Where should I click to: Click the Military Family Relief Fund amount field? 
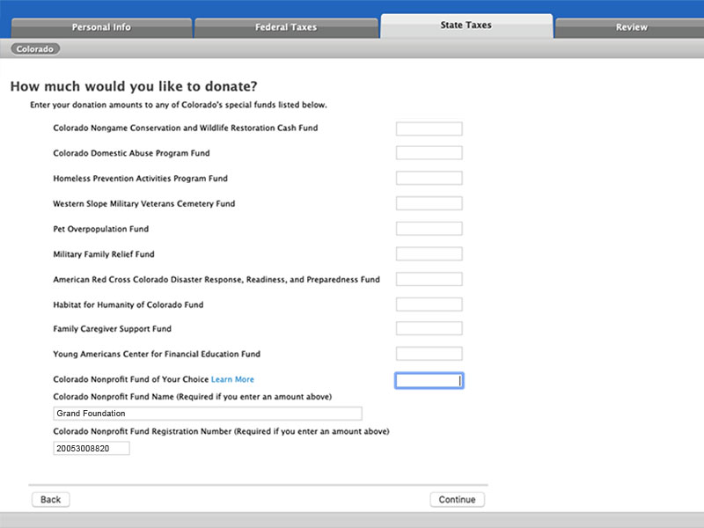coord(429,254)
